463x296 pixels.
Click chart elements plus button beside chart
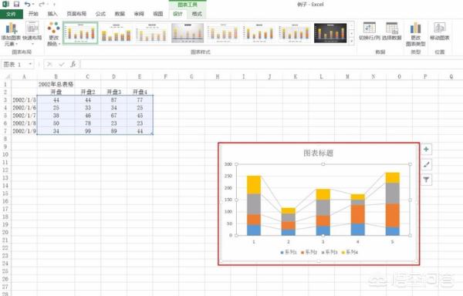click(x=426, y=150)
